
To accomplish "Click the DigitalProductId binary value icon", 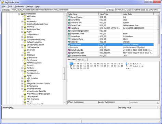I will [x=69, y=50].
